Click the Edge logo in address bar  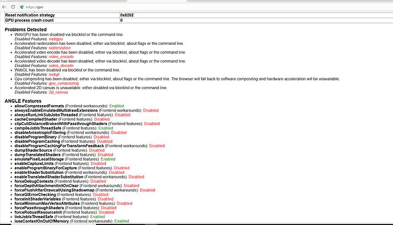22,7
